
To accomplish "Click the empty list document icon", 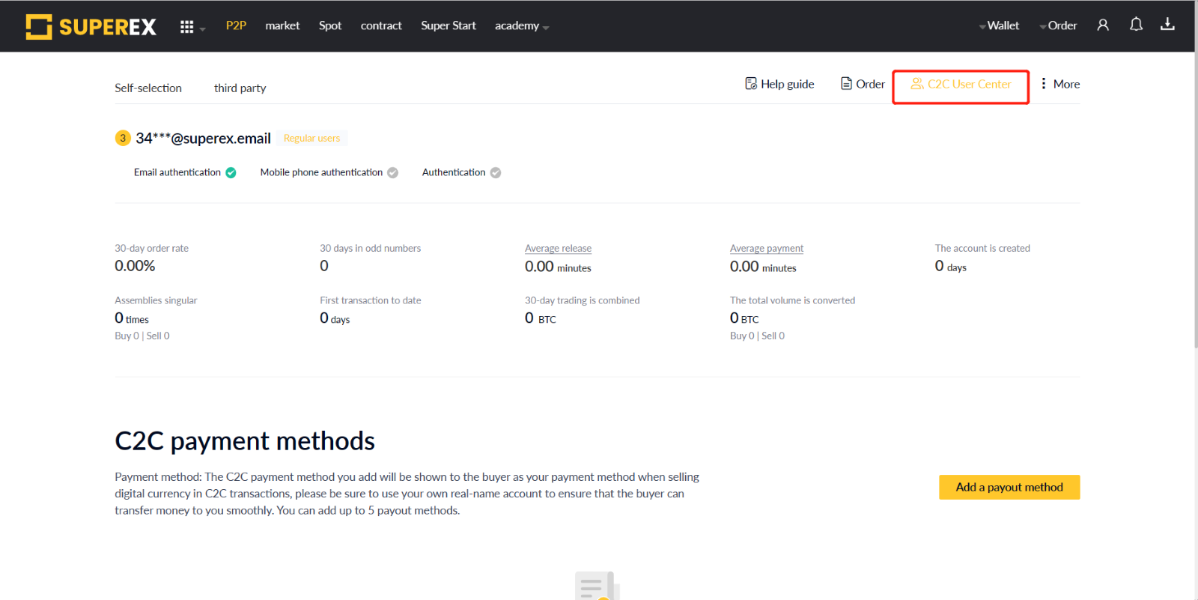I will pos(598,586).
